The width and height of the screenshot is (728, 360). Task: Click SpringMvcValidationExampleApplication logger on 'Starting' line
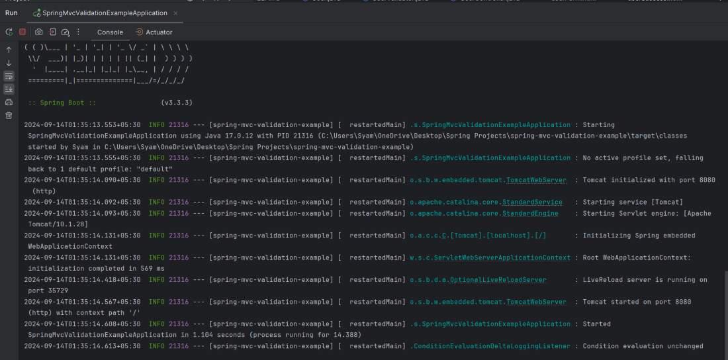(x=490, y=125)
